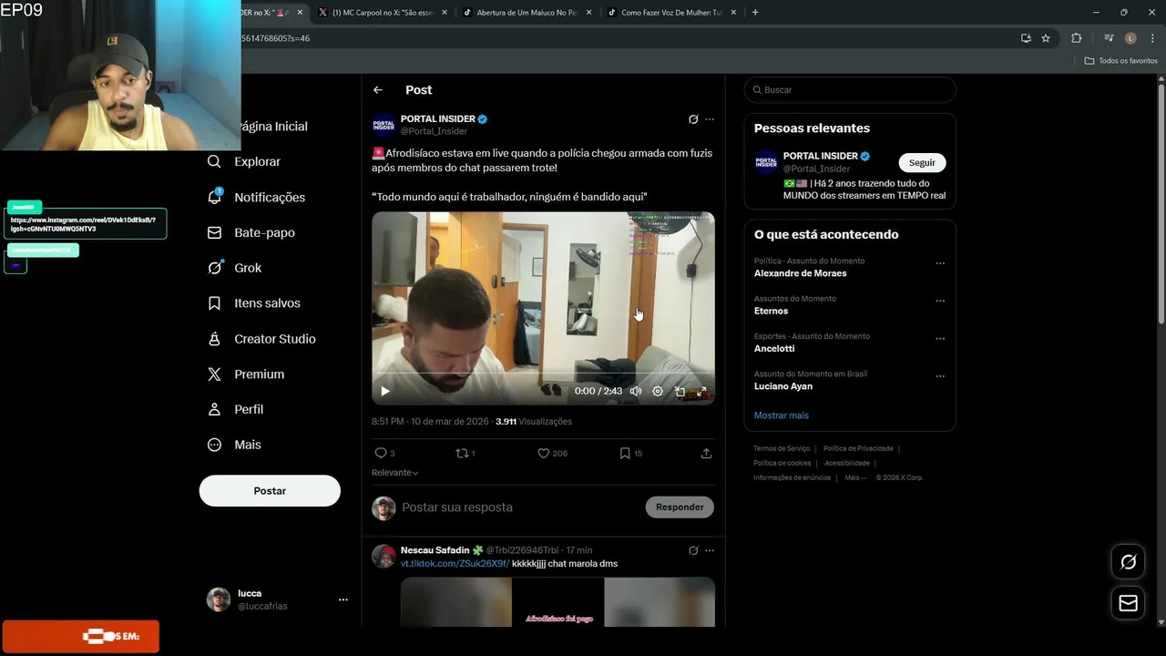
Task: Play the post video
Action: coord(385,391)
